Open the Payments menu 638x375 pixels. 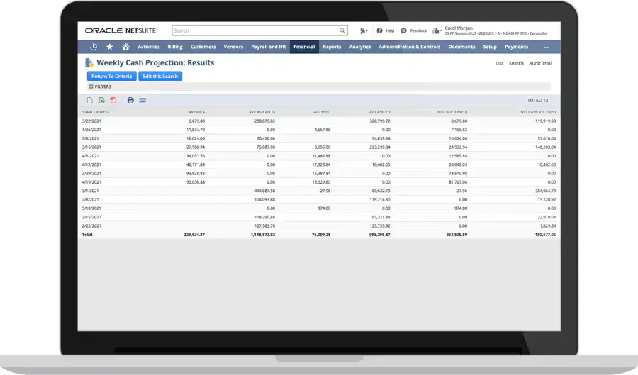pos(516,47)
